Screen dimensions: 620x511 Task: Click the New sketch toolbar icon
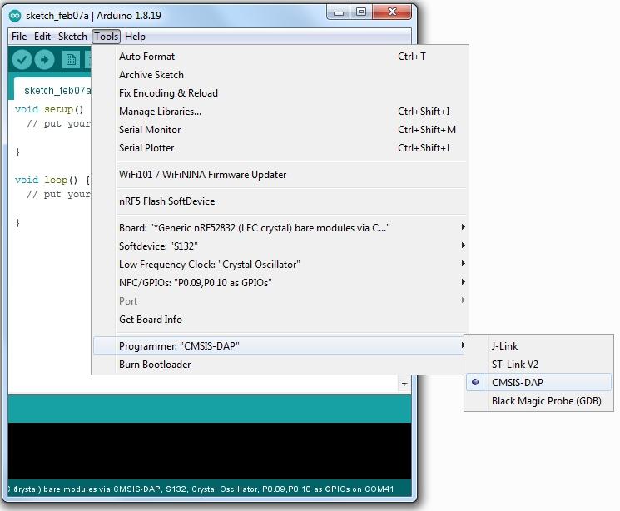tap(72, 60)
